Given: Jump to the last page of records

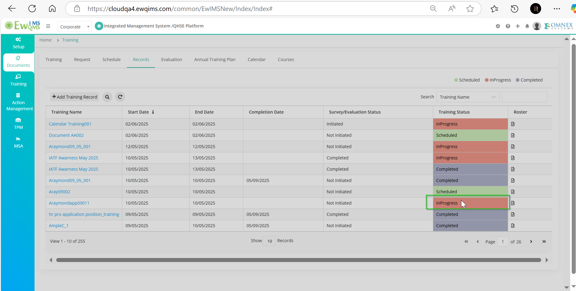Looking at the screenshot, I should click(544, 242).
